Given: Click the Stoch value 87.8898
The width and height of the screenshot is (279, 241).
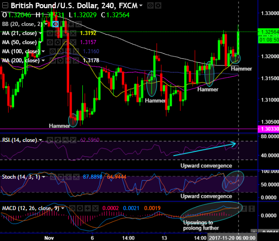Looking at the screenshot, I should tap(93, 177).
